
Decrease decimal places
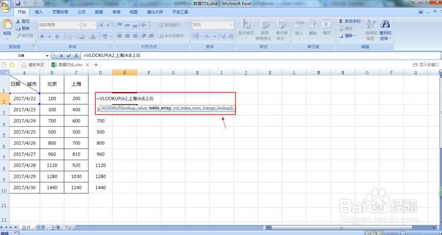230,36
